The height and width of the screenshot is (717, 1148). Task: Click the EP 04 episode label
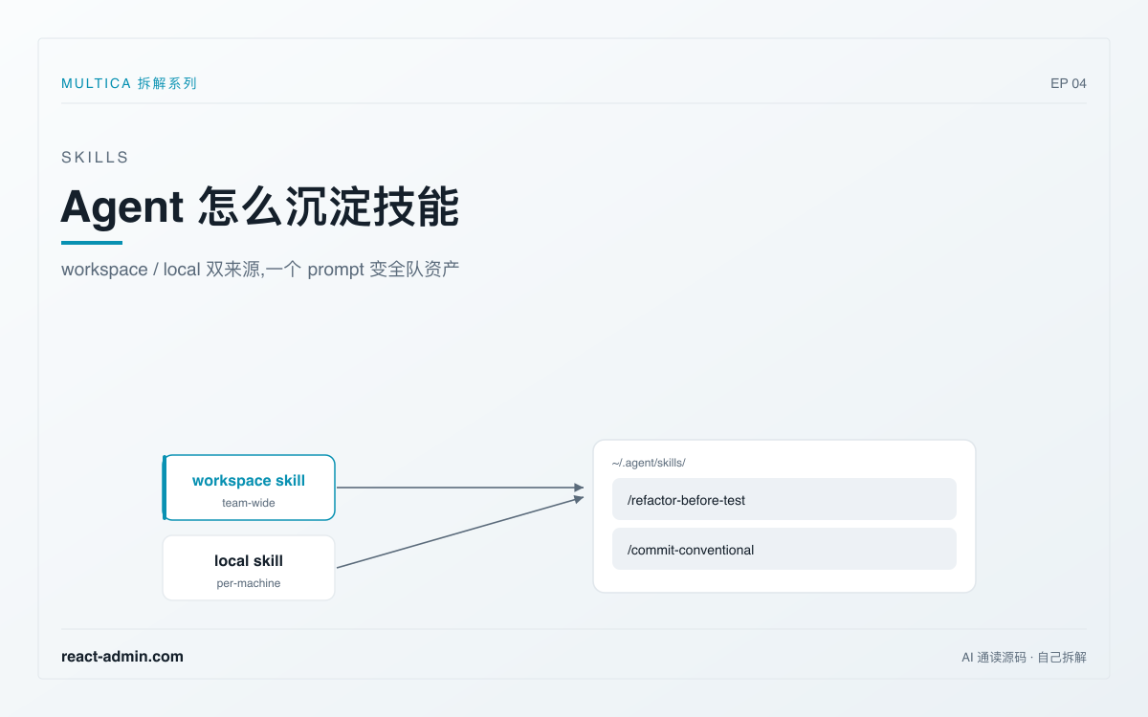coord(1069,83)
